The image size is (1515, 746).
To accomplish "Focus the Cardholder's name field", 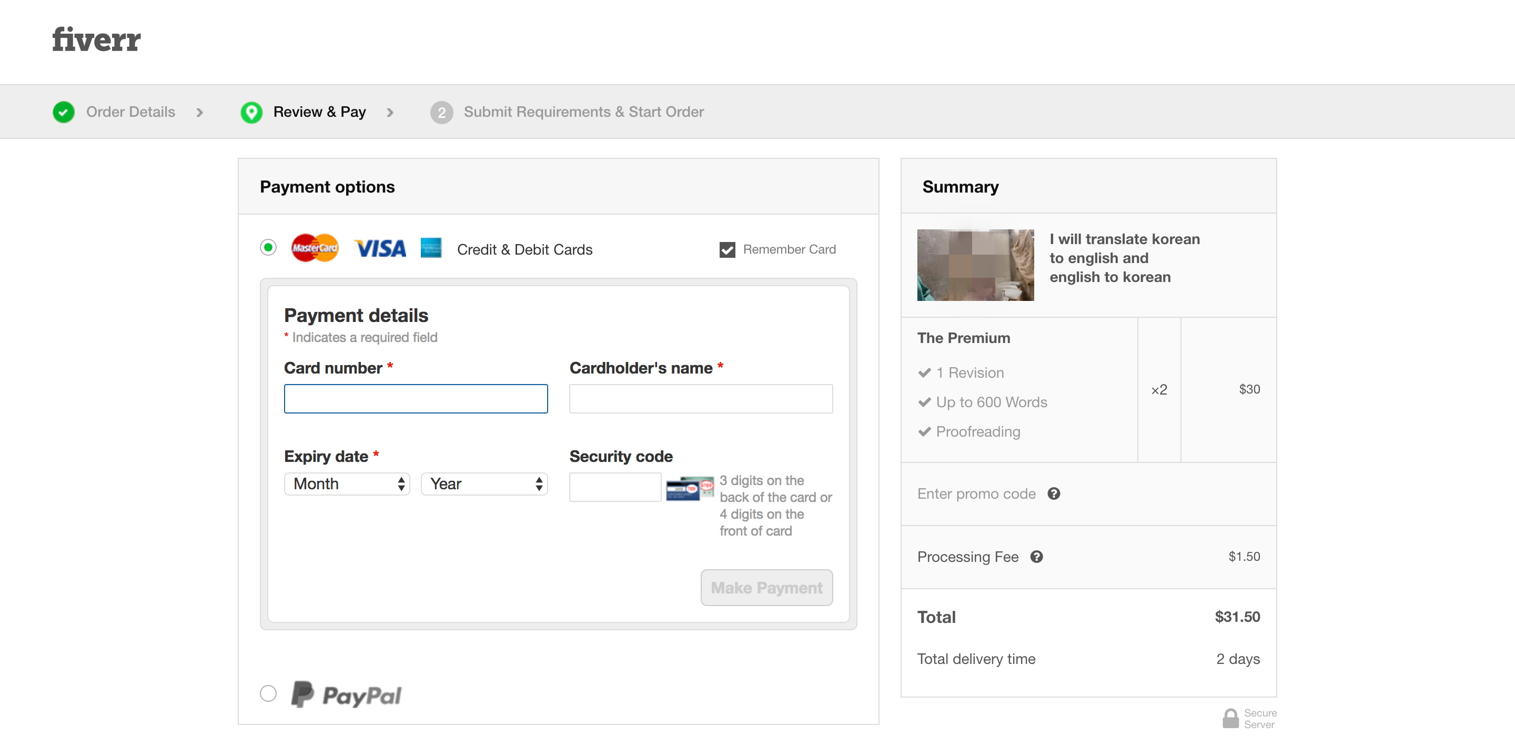I will (x=701, y=399).
